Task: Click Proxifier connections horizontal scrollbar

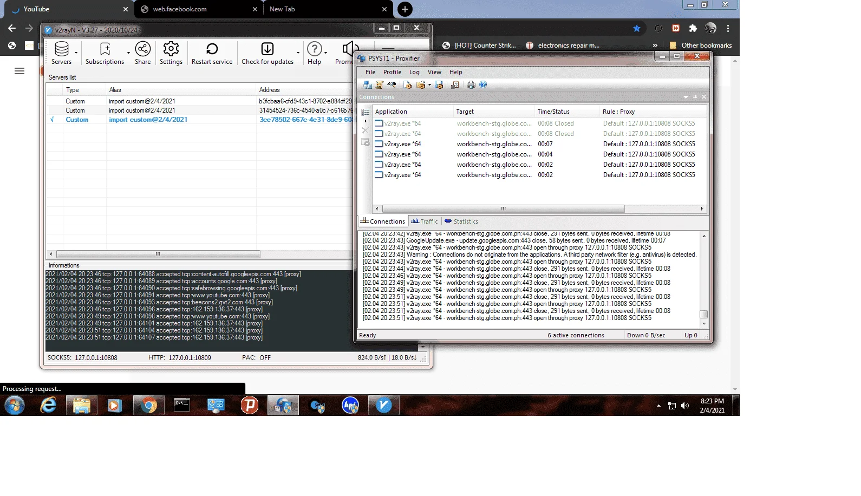Action: [x=503, y=208]
